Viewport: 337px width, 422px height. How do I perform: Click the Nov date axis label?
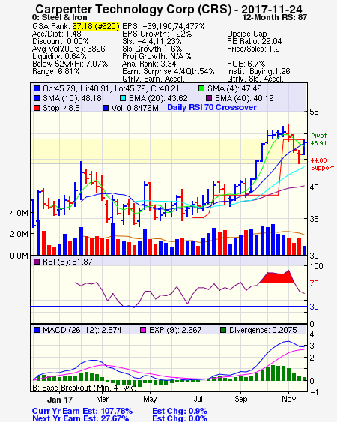click(x=288, y=399)
